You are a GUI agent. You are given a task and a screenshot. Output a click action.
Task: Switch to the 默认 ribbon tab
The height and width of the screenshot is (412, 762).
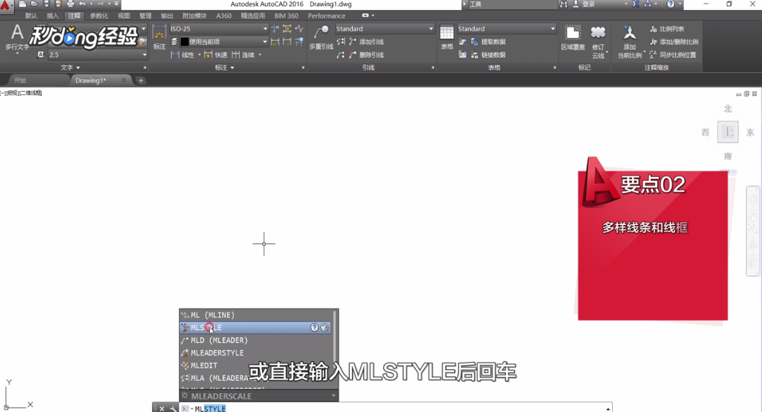click(31, 16)
